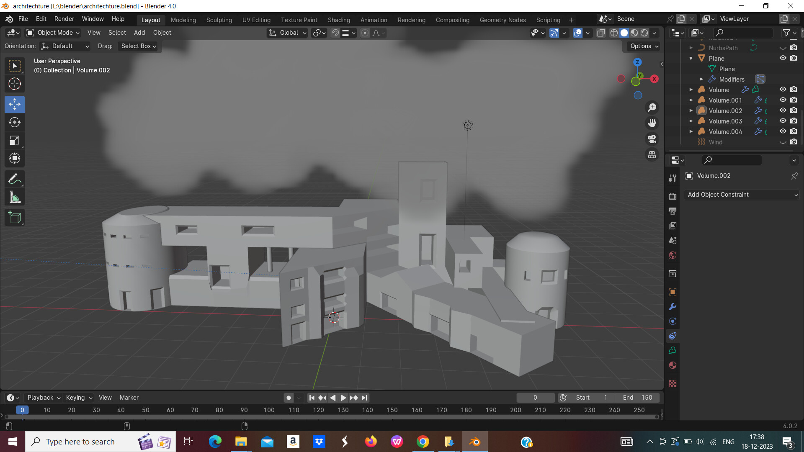Open Google Chrome from the taskbar
Image resolution: width=804 pixels, height=452 pixels.
(423, 441)
